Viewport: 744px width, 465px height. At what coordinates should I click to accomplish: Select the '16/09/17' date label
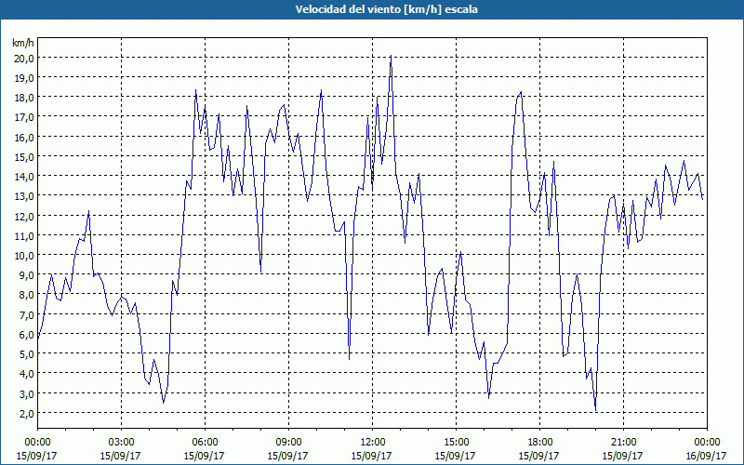[x=707, y=456]
